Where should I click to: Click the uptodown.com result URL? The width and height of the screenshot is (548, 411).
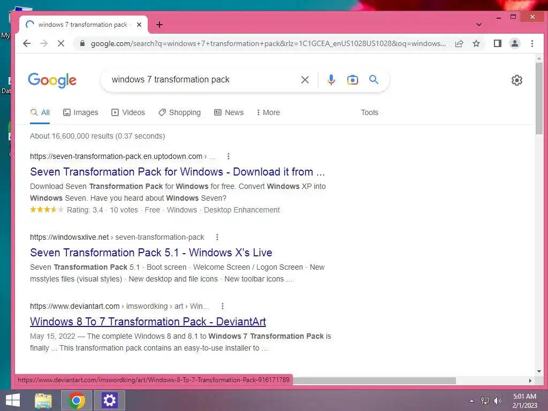tap(123, 156)
